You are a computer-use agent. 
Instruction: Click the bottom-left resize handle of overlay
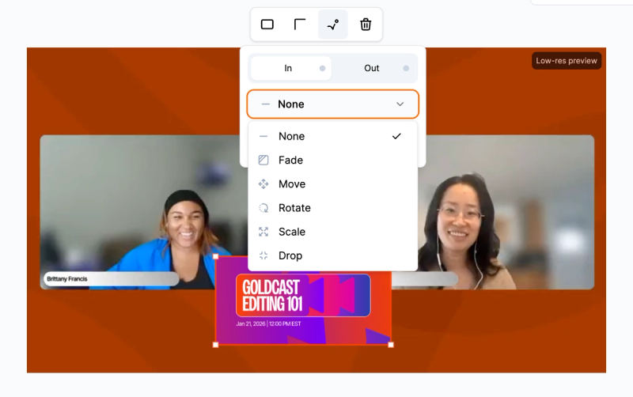point(215,345)
